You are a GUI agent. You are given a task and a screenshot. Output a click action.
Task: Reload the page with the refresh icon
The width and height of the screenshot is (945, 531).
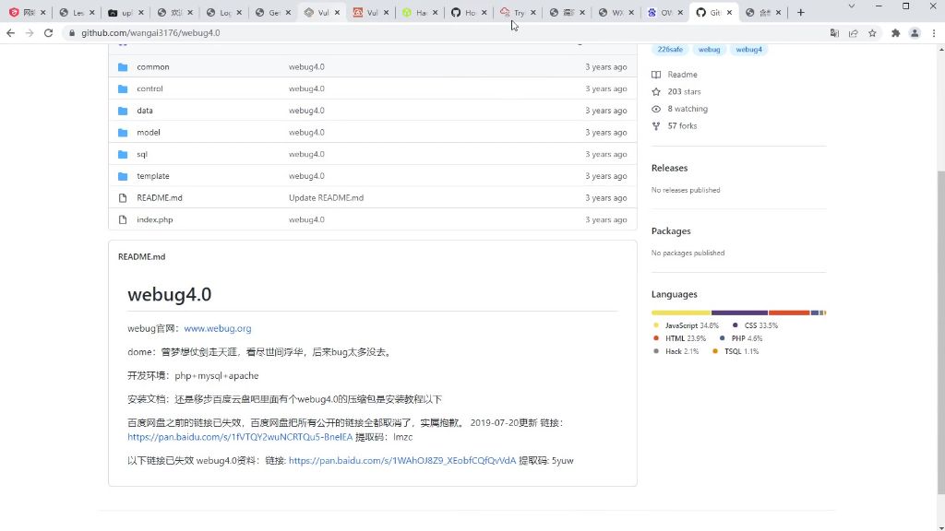point(49,33)
